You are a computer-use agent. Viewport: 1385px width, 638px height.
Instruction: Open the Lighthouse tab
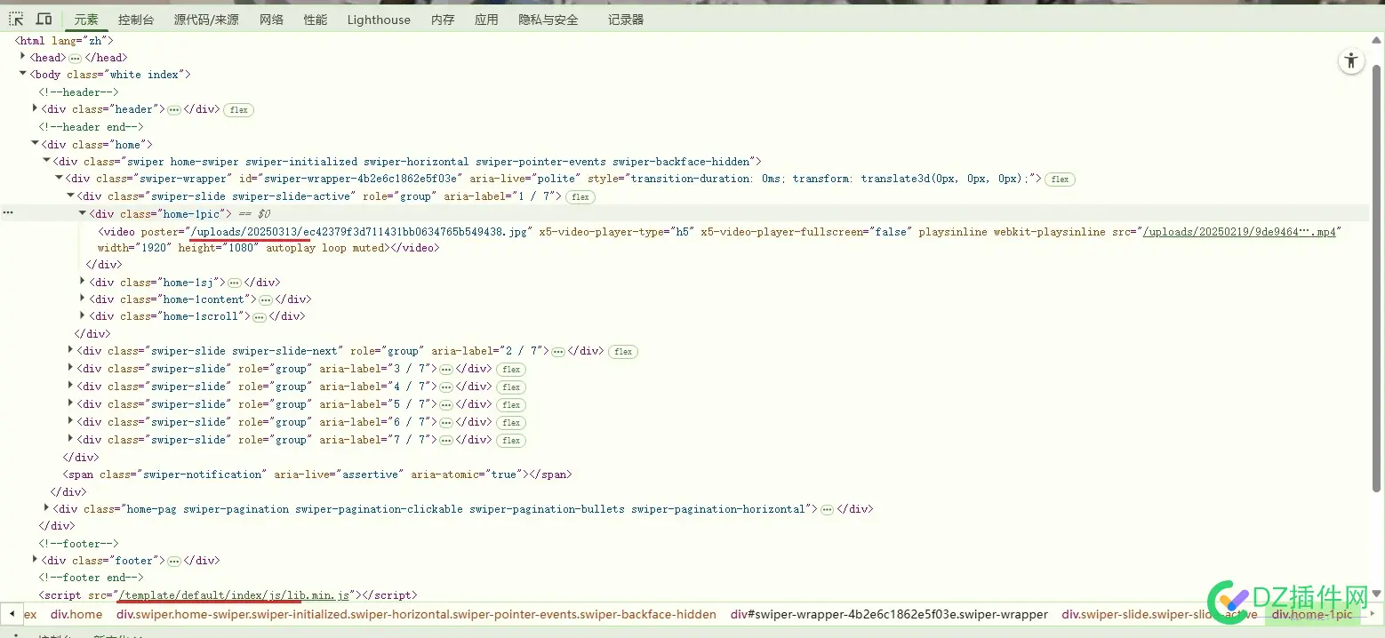point(379,20)
